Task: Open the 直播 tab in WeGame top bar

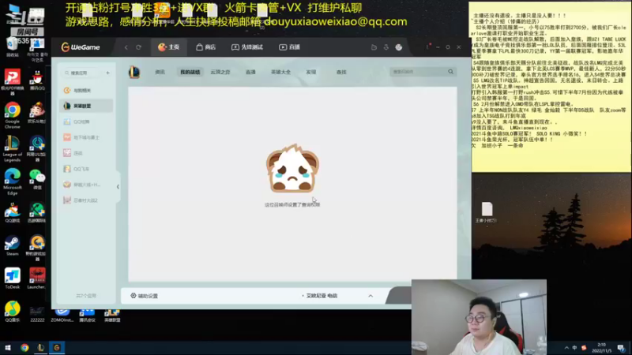Action: pos(289,47)
